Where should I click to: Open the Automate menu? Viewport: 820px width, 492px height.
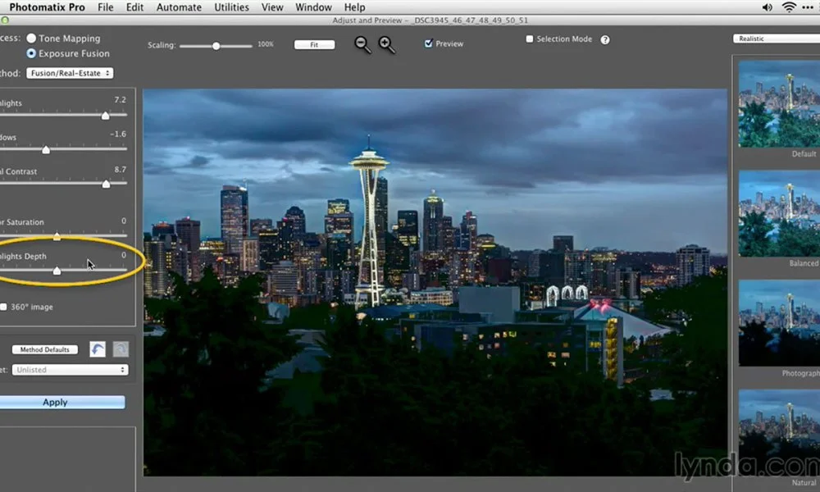pos(179,7)
